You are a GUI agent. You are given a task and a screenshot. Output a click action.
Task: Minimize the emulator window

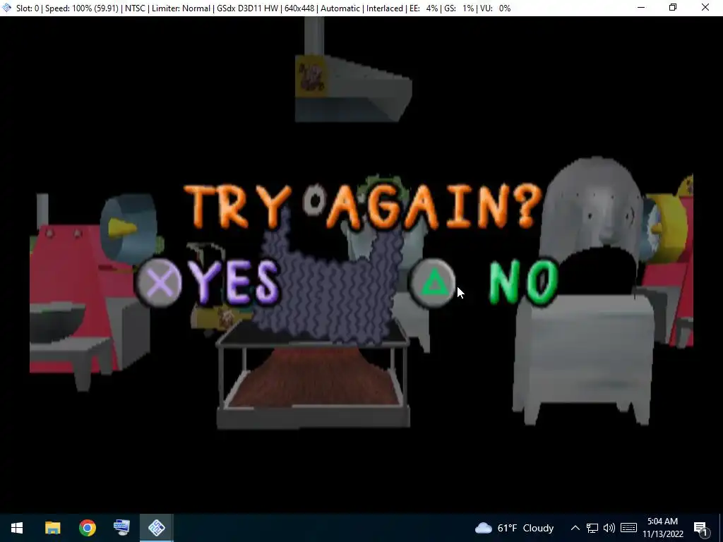(x=641, y=8)
